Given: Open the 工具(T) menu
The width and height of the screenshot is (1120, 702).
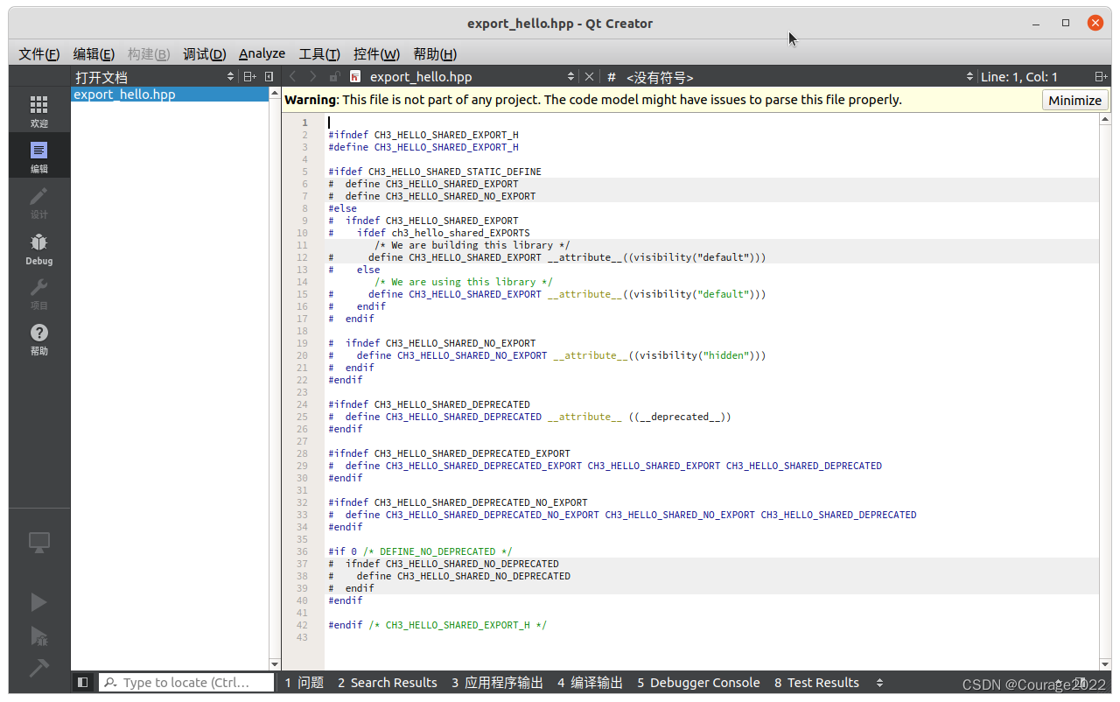Looking at the screenshot, I should click(318, 53).
